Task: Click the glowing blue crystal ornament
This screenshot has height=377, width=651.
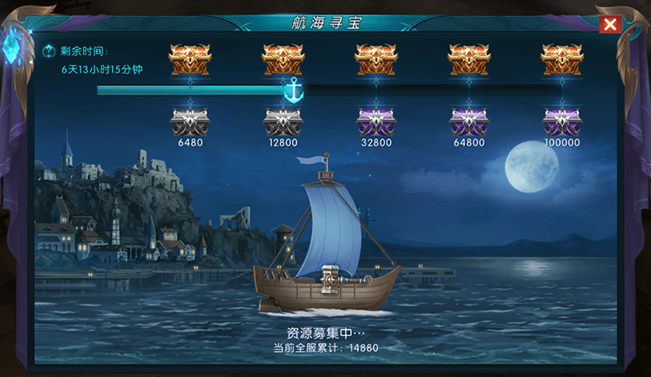Action: click(x=12, y=45)
